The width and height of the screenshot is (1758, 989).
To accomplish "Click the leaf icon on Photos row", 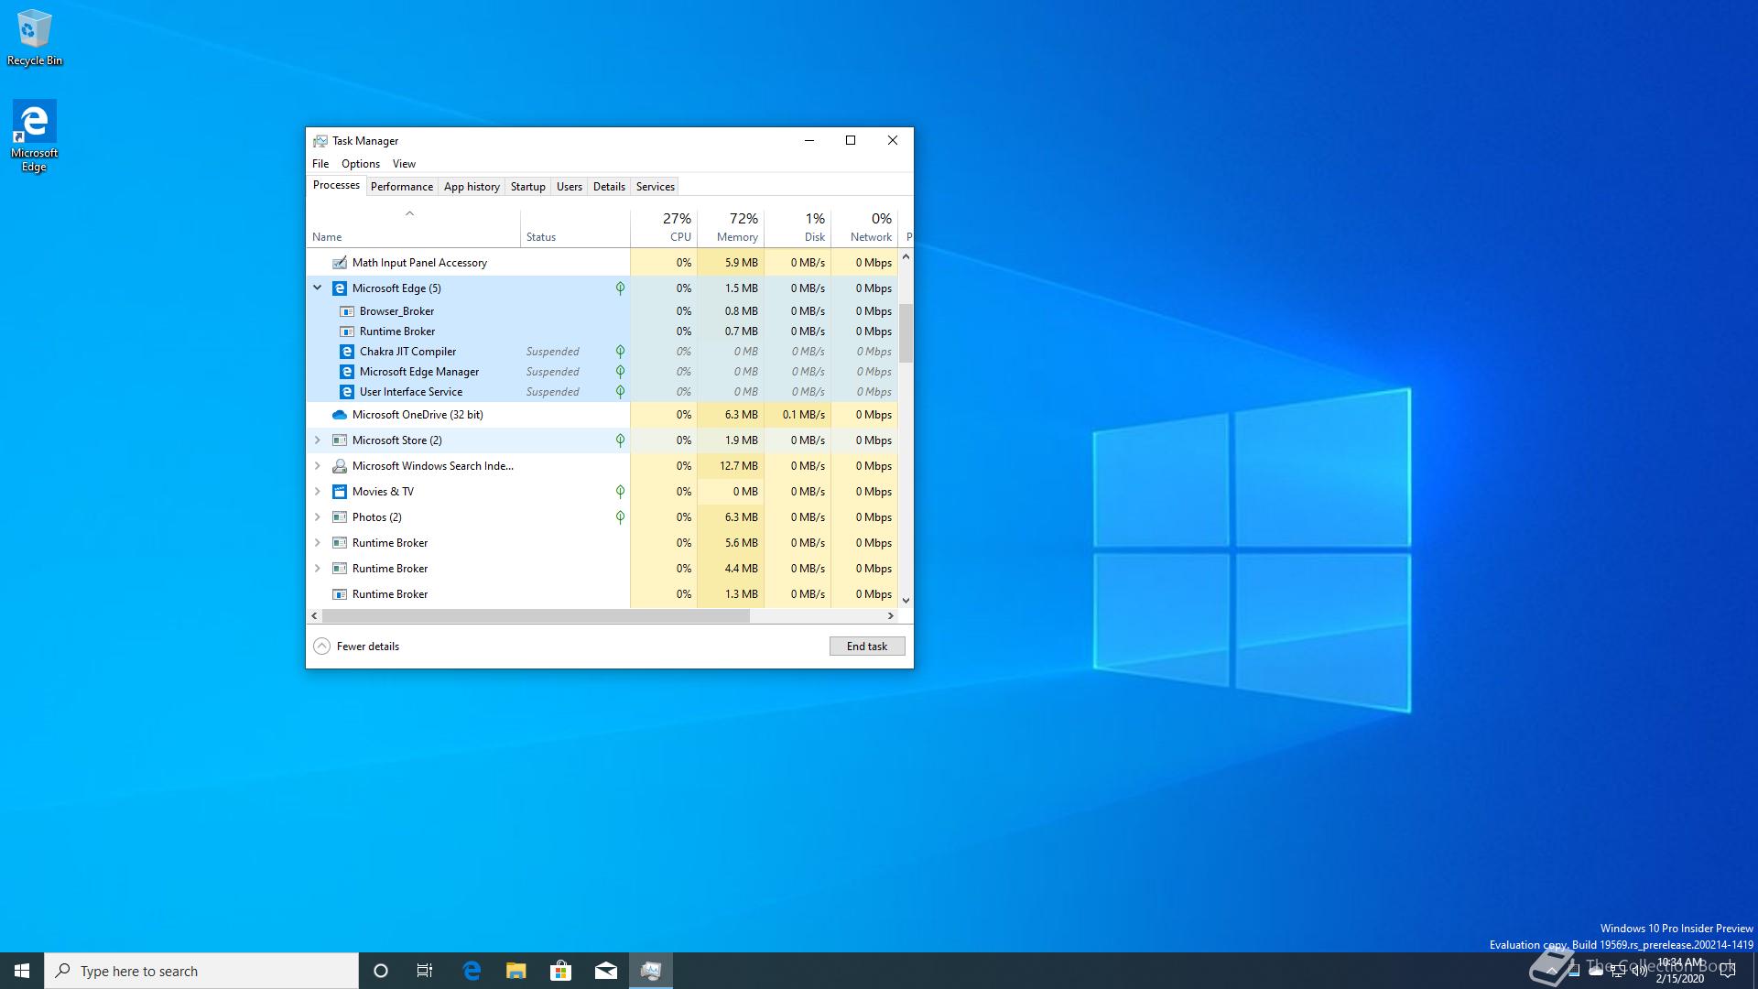I will (620, 517).
